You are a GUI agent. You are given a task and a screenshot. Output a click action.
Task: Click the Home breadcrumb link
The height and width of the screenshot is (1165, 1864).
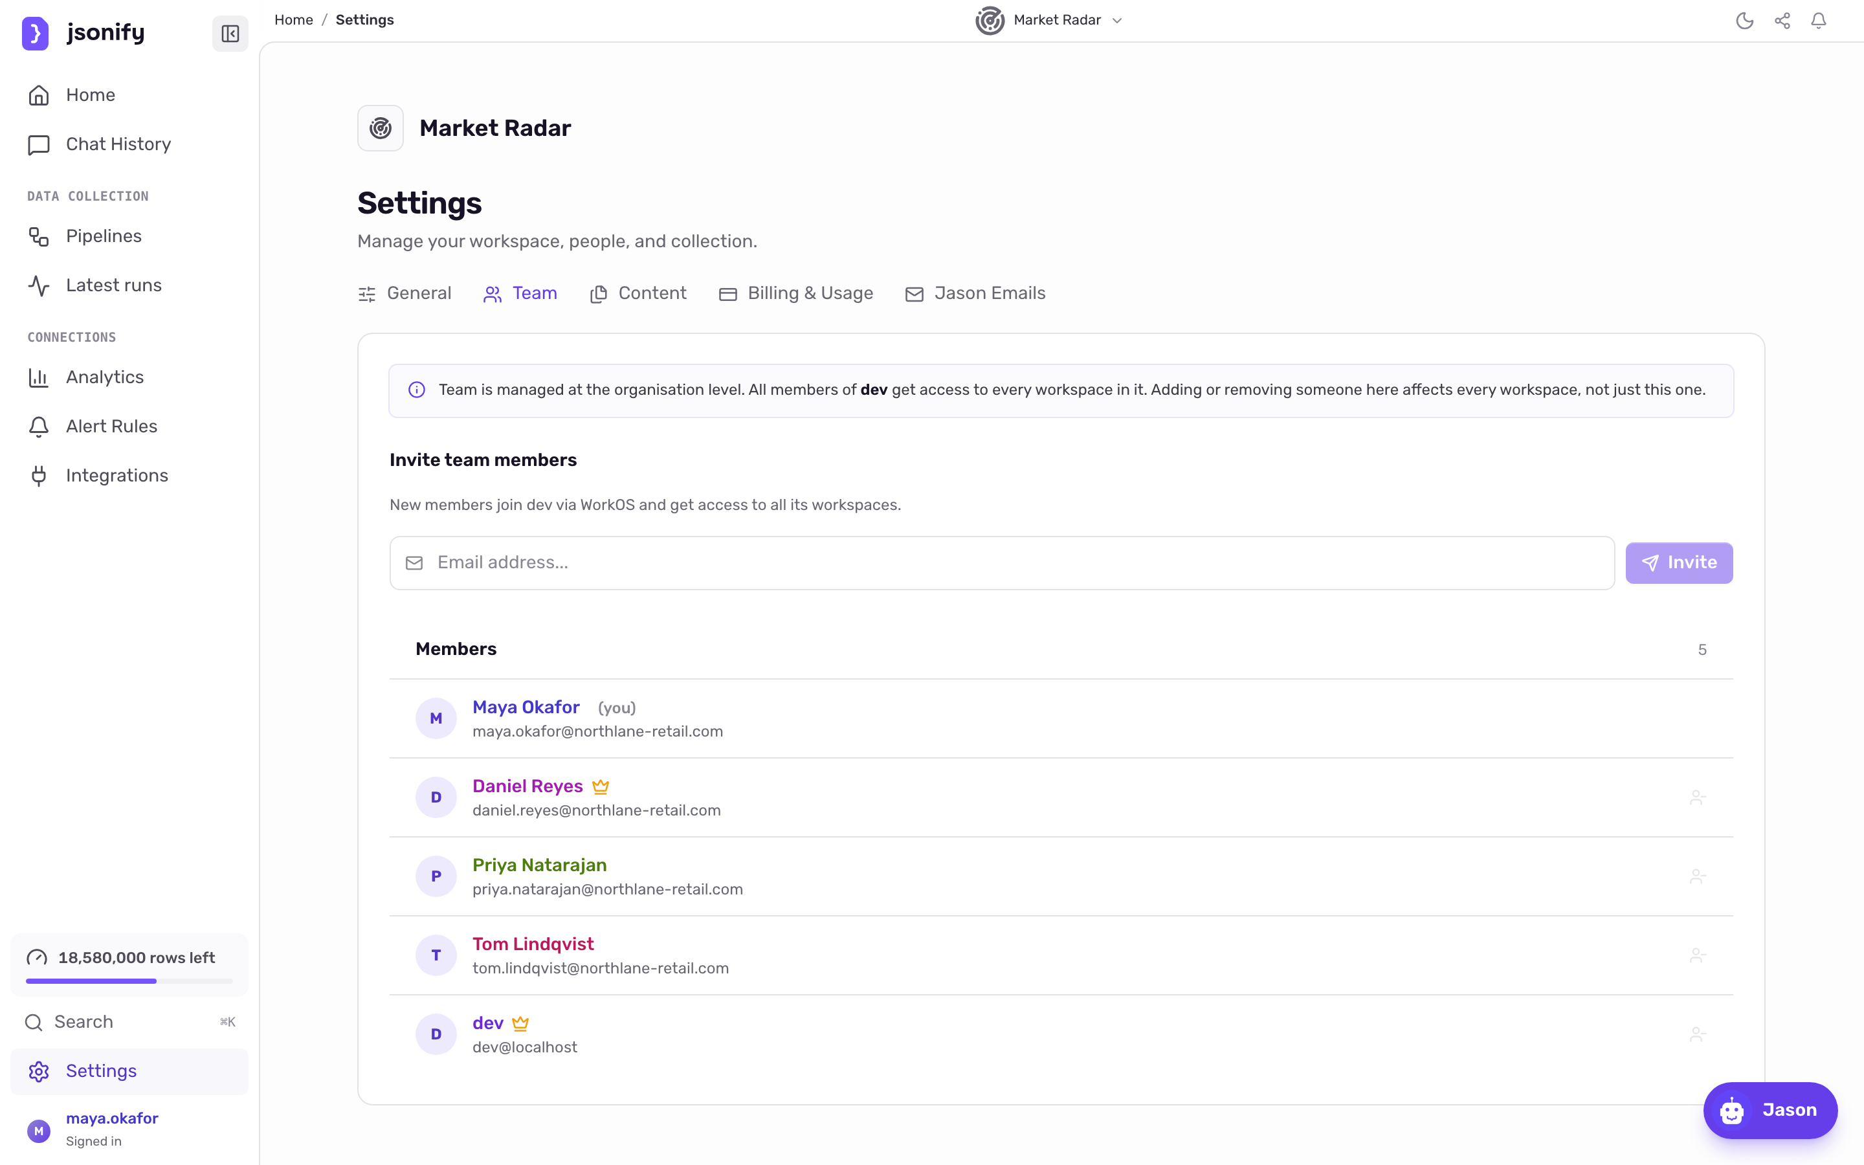pos(293,20)
